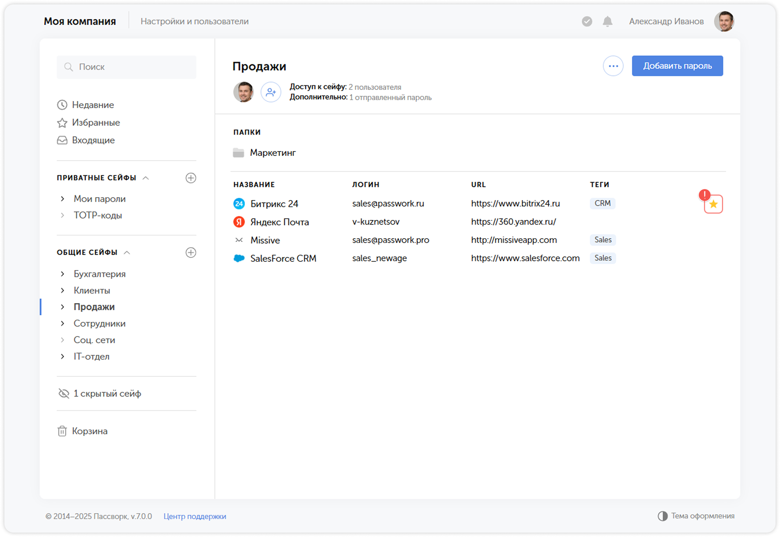Screen dimensions: 780x537
Task: Expand IT-отдел vault chevron
Action: click(x=62, y=356)
